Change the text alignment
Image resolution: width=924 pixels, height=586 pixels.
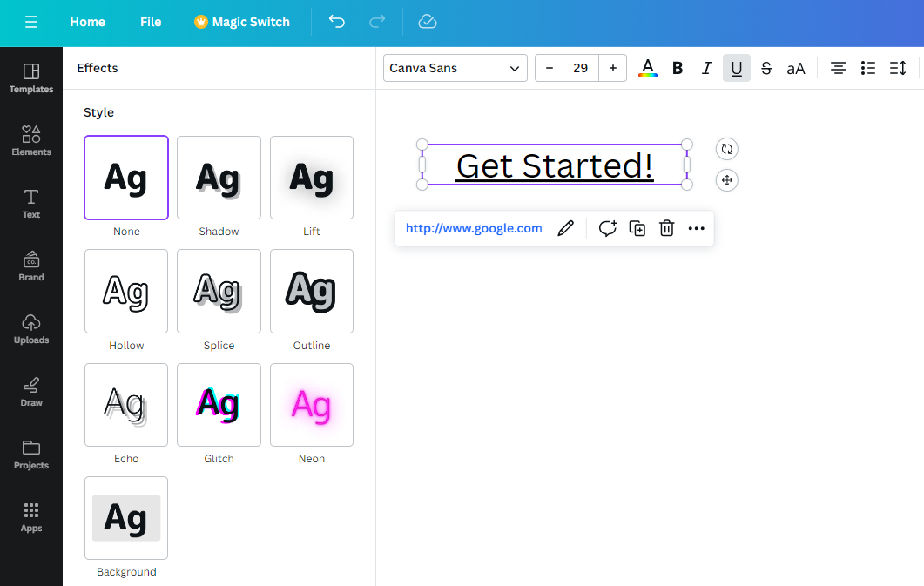(839, 68)
